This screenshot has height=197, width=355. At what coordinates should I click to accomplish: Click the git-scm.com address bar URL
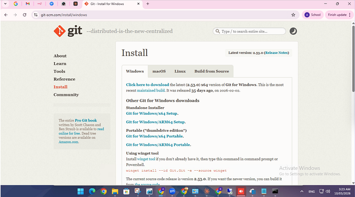[64, 15]
